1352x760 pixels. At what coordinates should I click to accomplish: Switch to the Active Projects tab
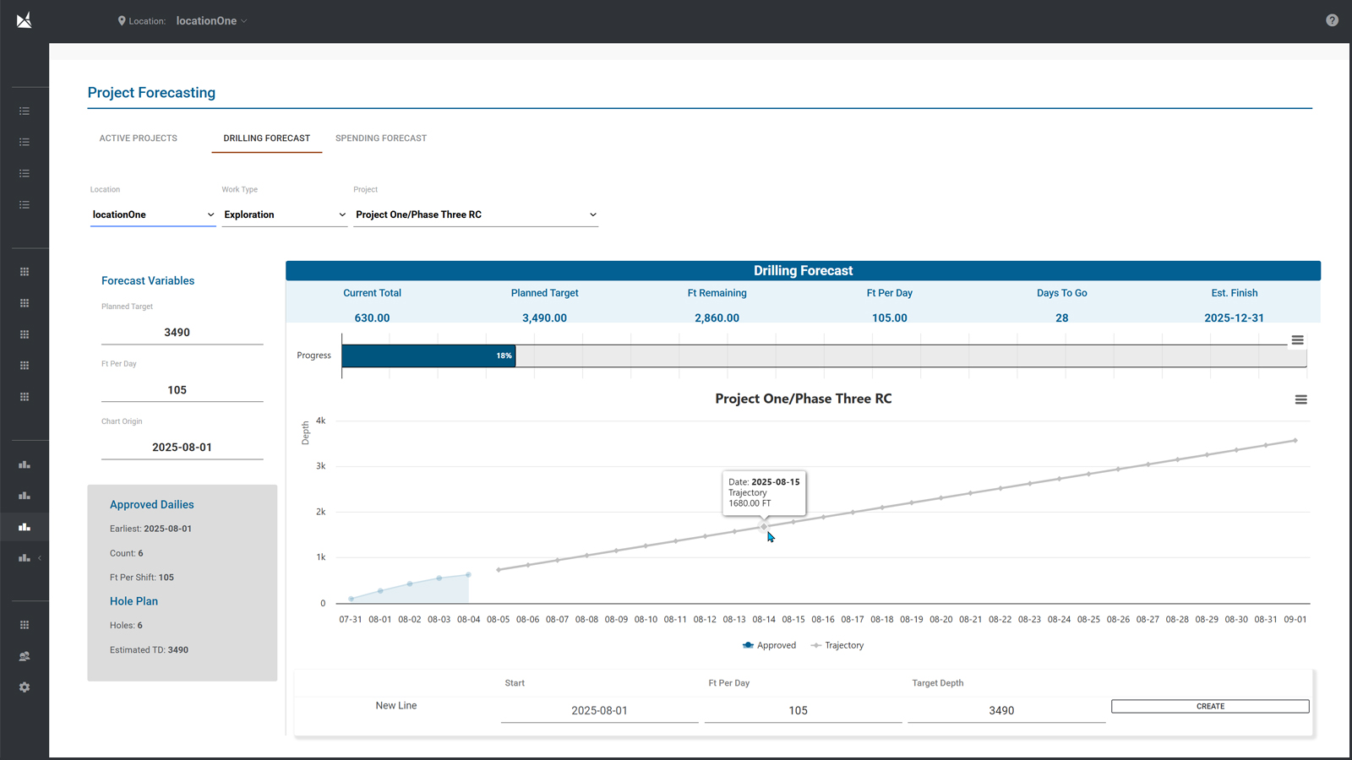[139, 138]
